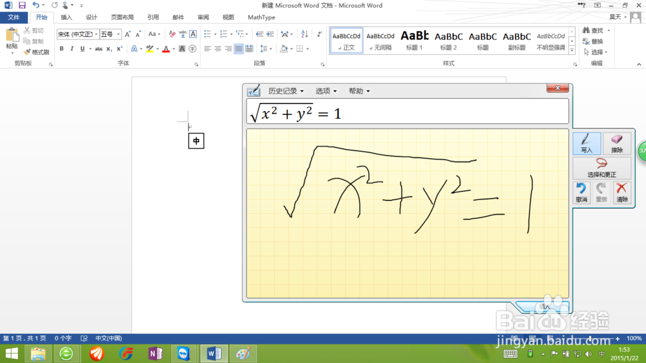Viewport: 646px width, 363px height.
Task: Select justify paragraph alignment
Action: (x=238, y=48)
